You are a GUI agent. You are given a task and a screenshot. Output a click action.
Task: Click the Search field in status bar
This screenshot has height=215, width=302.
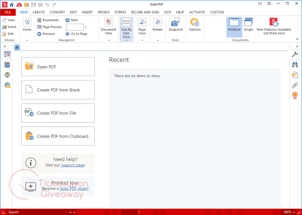pos(38,212)
